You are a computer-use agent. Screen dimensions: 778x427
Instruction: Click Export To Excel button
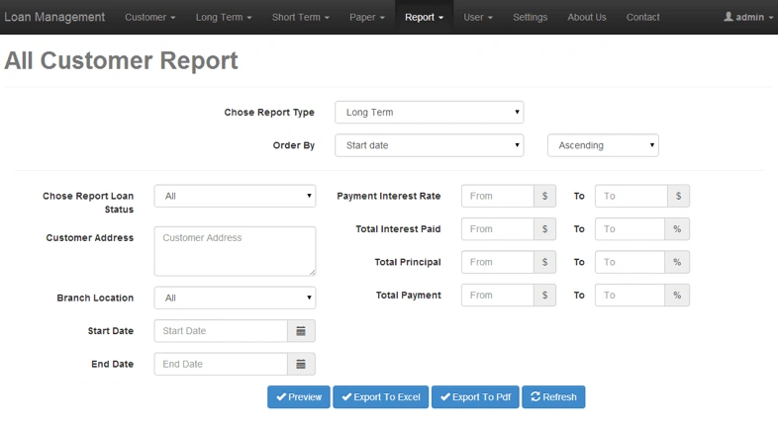point(380,397)
